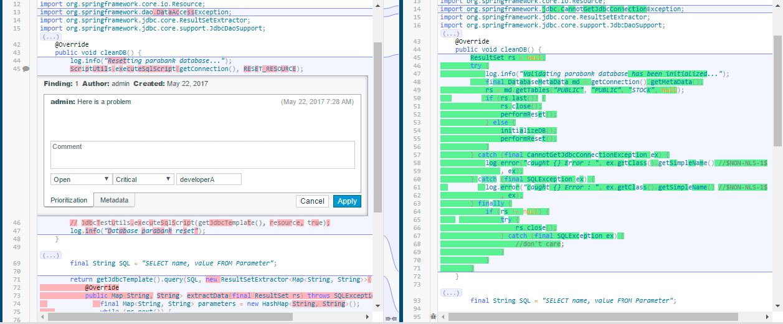Screen dimensions: 783x324
Task: Click the '} finally {' line, right pane
Action: click(x=491, y=203)
